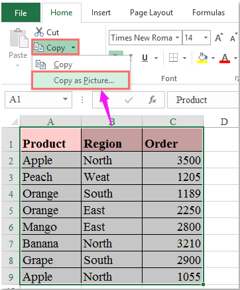
Task: Click cell with value 3500
Action: (172, 160)
